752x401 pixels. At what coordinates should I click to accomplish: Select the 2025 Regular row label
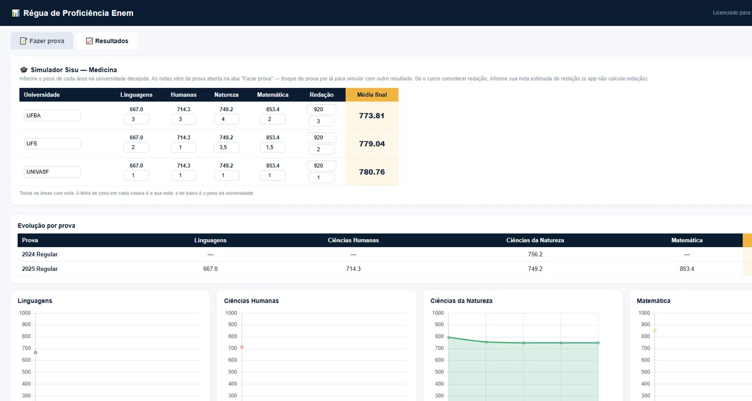40,269
